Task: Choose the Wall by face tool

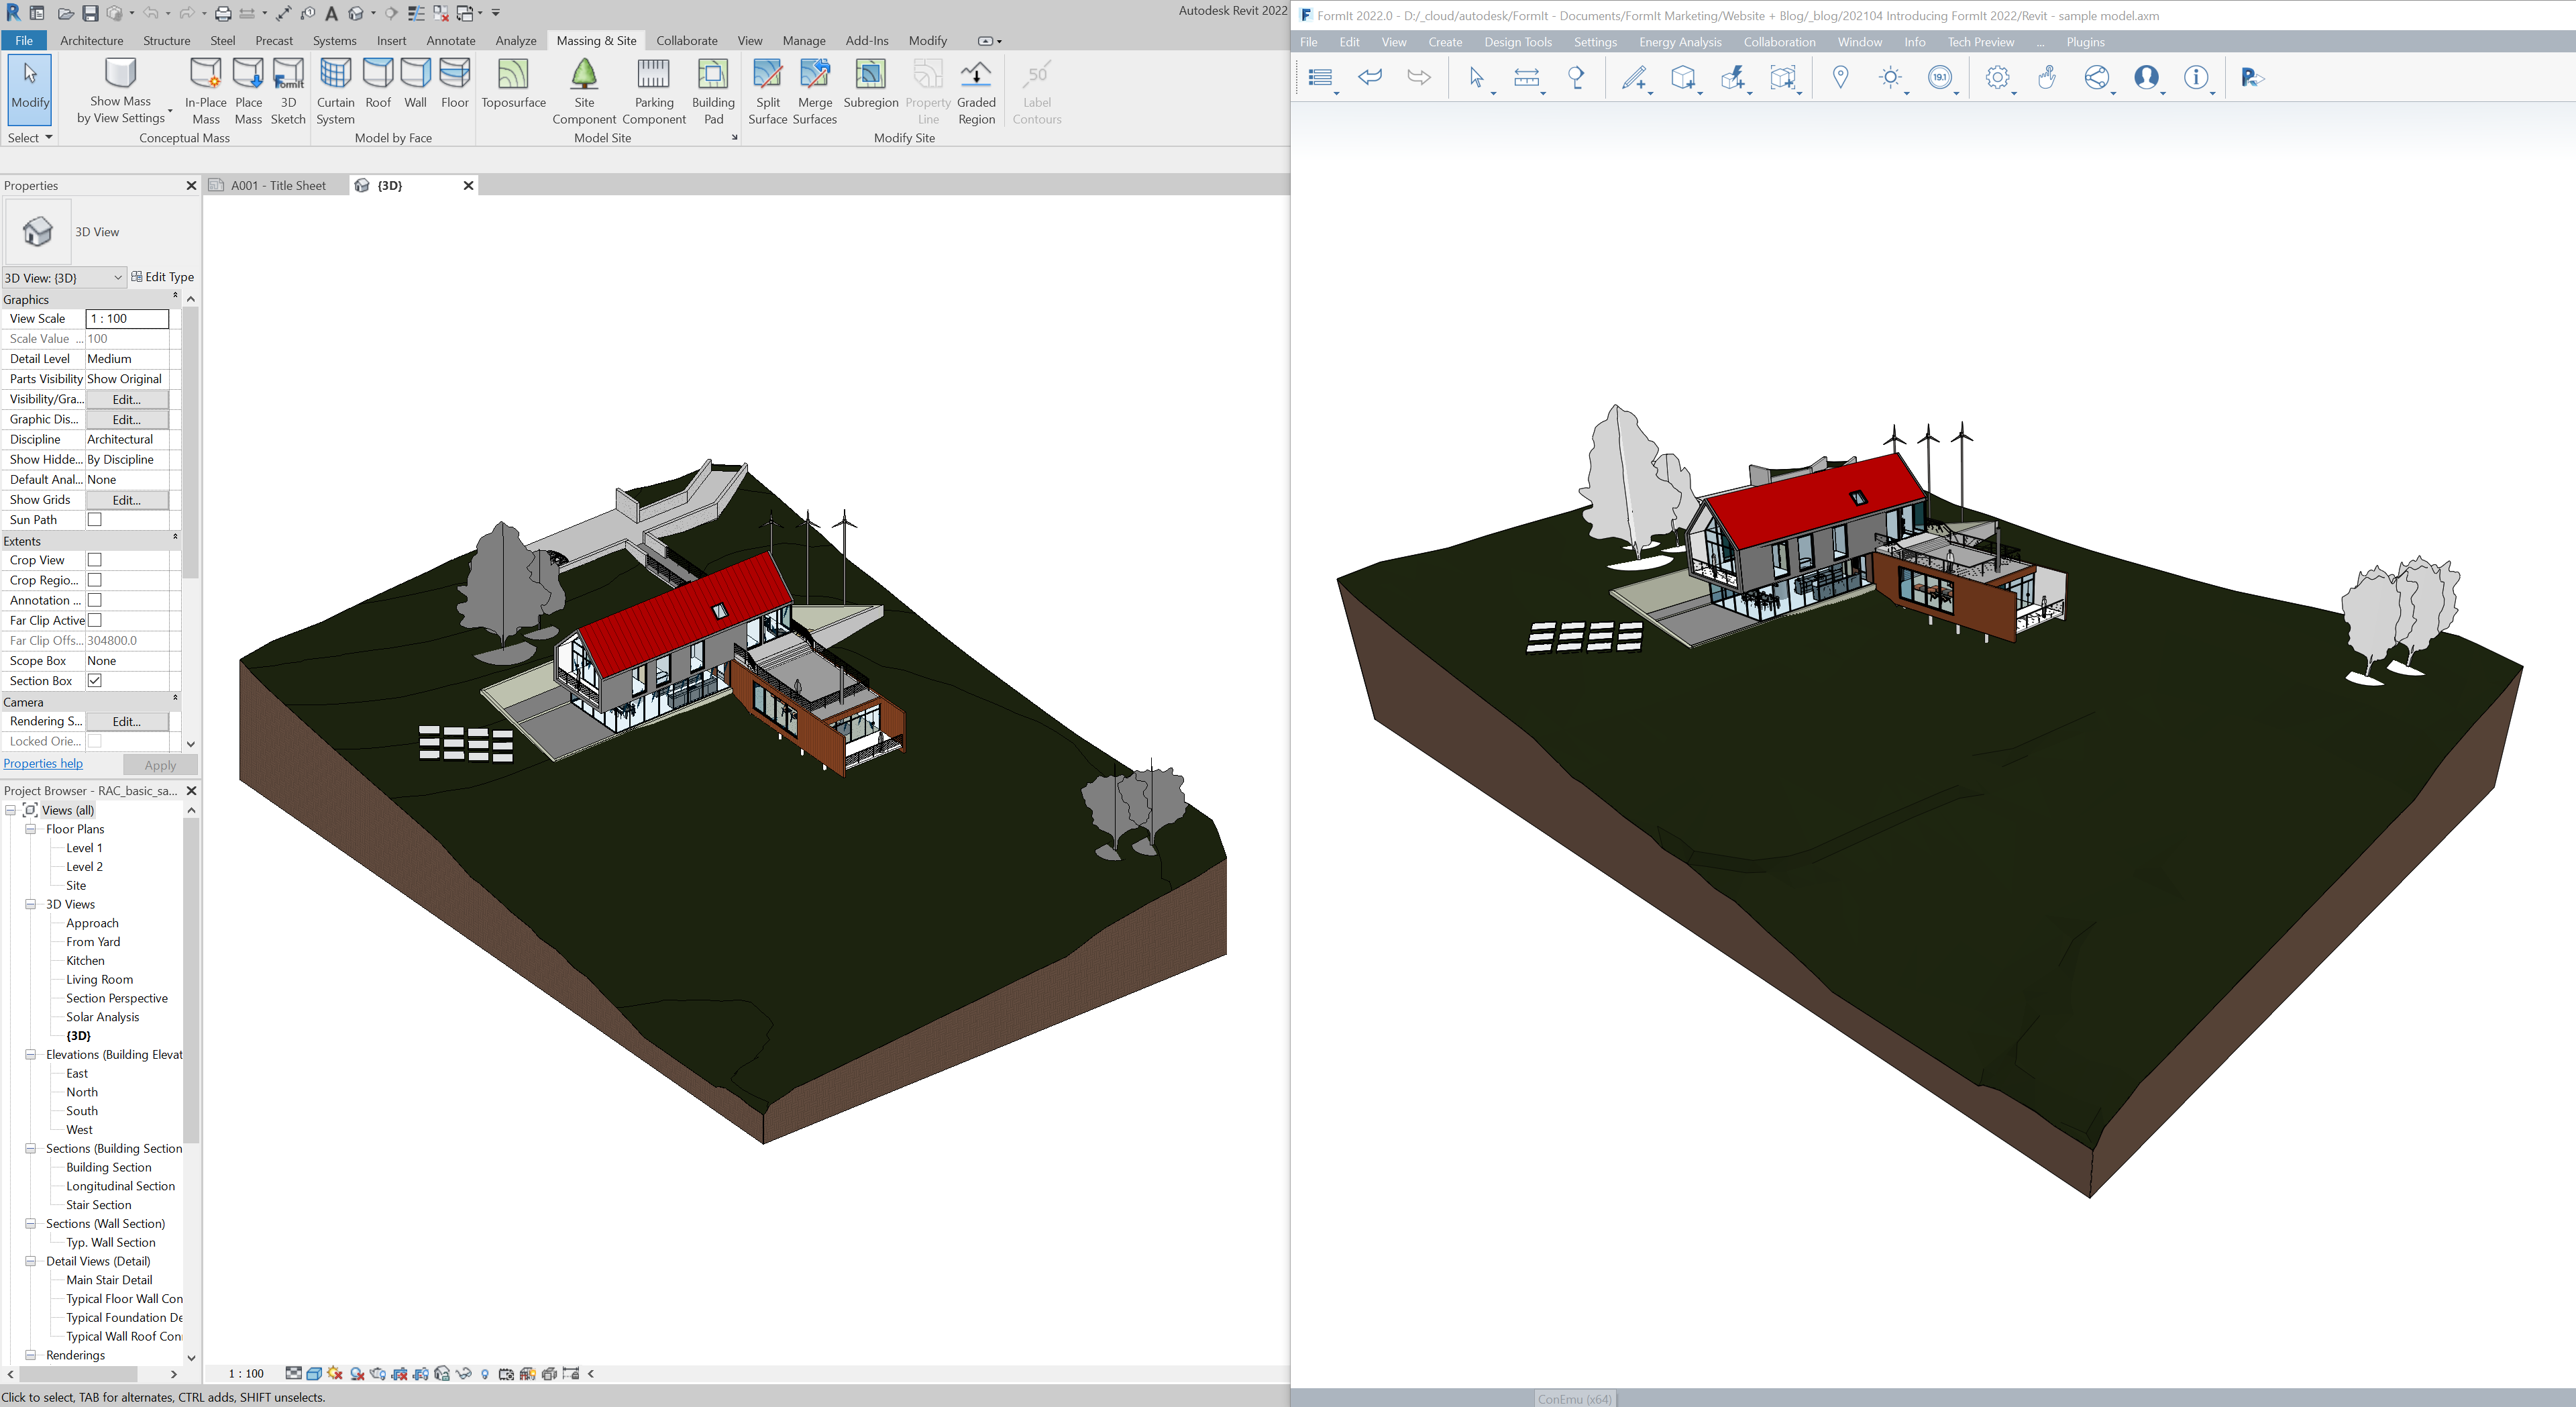Action: coord(415,84)
